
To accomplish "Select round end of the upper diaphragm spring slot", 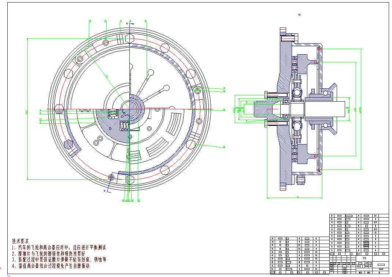I will pyautogui.click(x=151, y=72).
